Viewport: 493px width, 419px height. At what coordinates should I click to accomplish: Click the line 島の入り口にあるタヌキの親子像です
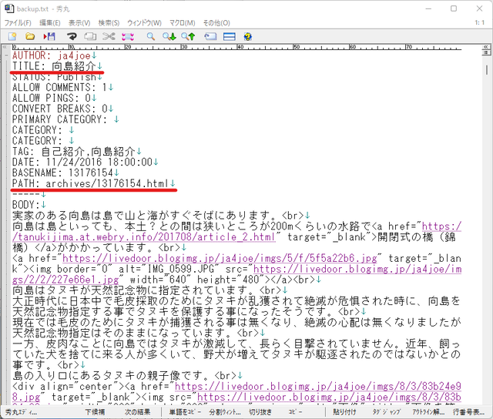[x=127, y=376]
